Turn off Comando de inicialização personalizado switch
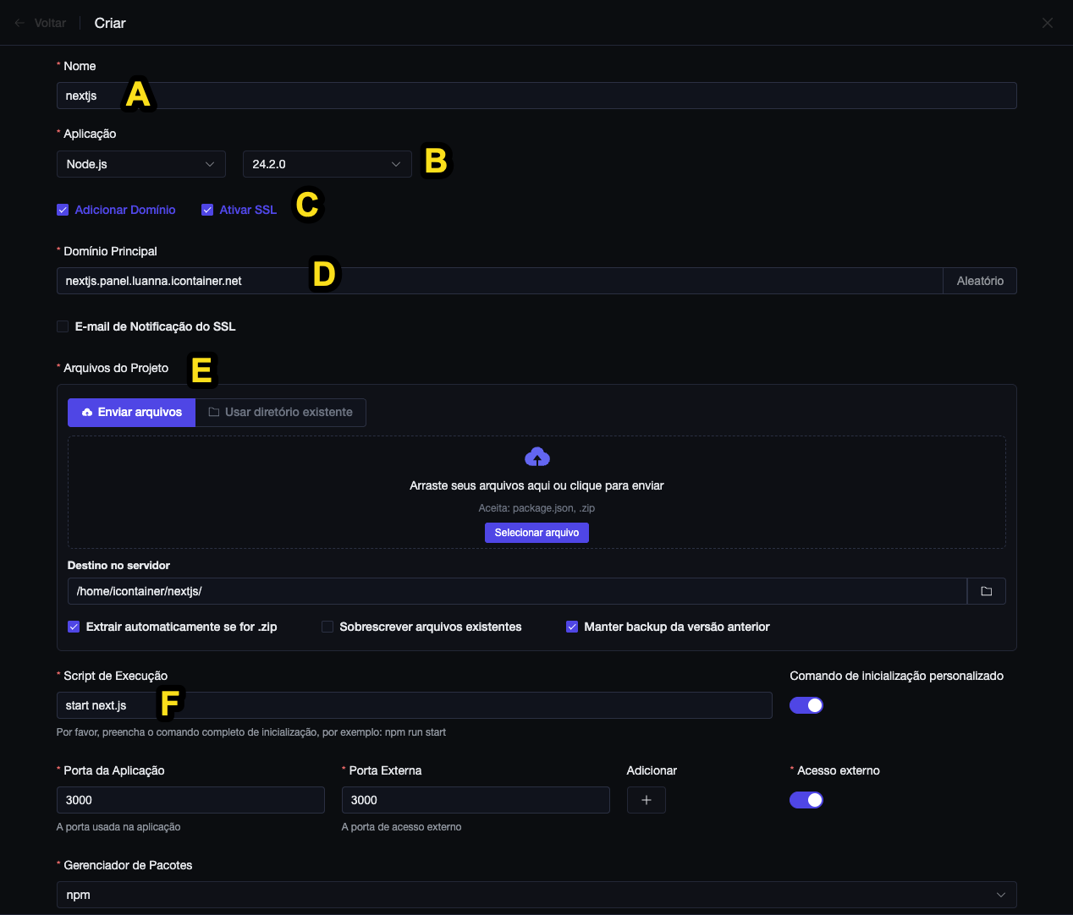The height and width of the screenshot is (915, 1073). 806,705
